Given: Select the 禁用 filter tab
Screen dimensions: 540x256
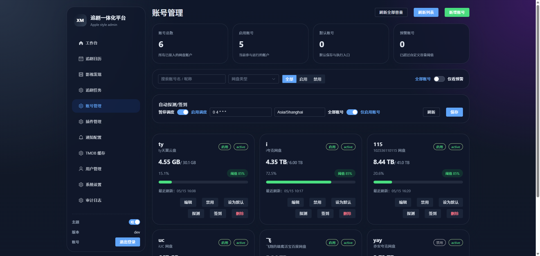Looking at the screenshot, I should [x=318, y=79].
